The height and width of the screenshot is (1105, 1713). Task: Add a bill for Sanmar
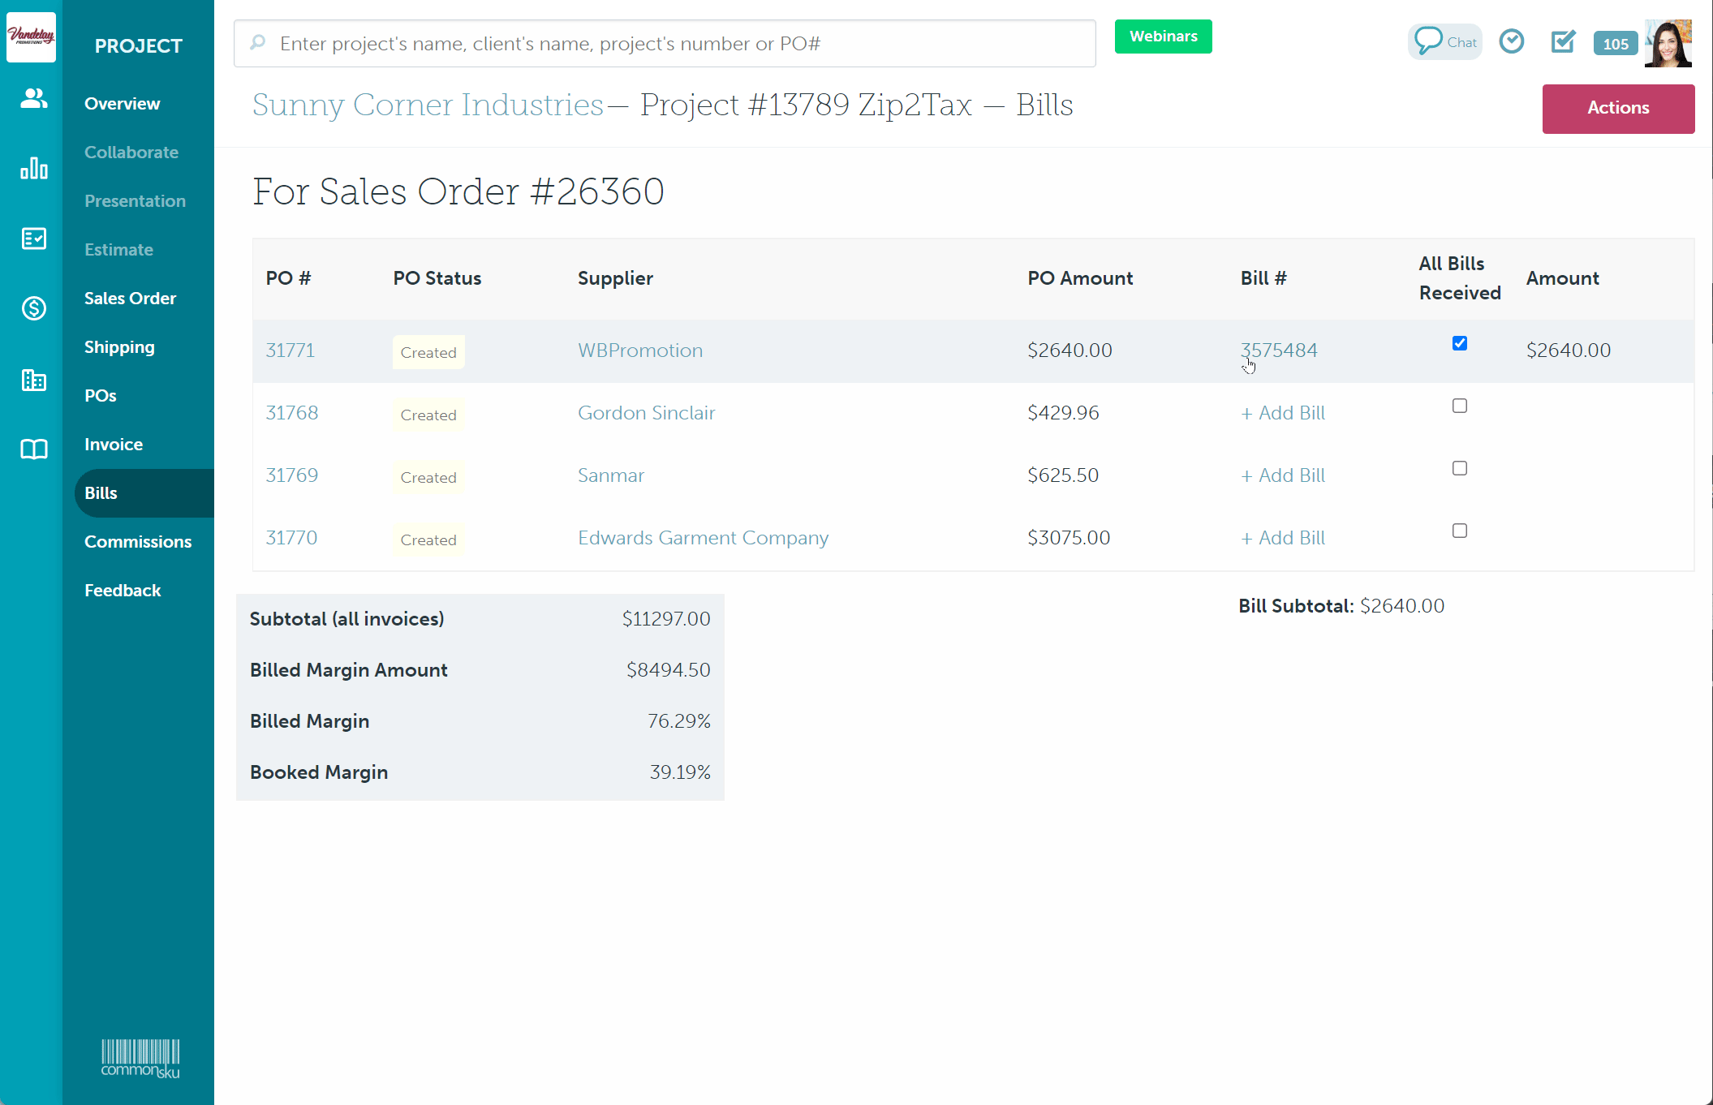pyautogui.click(x=1282, y=475)
